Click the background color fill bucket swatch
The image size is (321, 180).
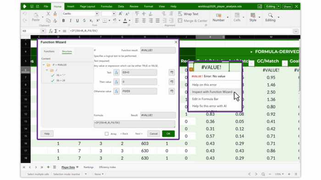(115, 21)
